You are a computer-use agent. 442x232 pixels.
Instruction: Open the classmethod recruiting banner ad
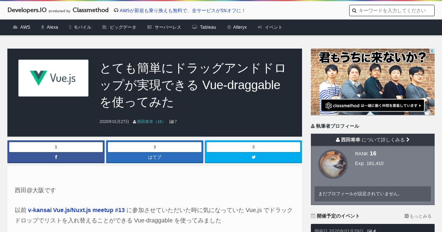pos(373,82)
